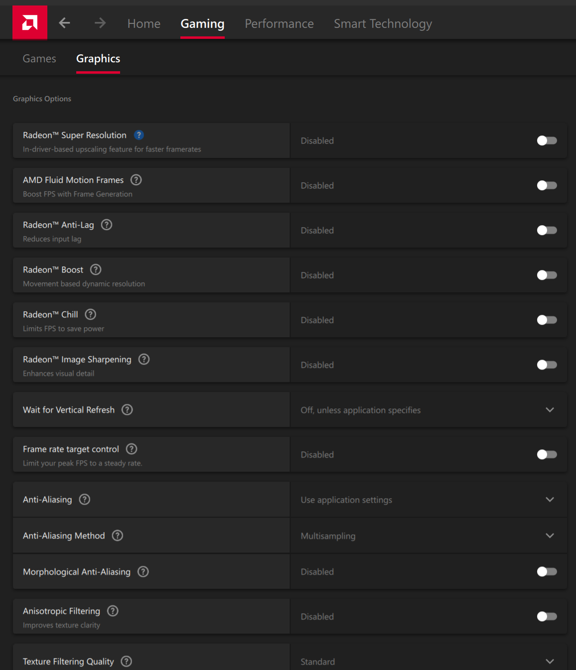Click 'Enhances visual detail' description
Viewport: 576px width, 670px height.
pos(58,373)
